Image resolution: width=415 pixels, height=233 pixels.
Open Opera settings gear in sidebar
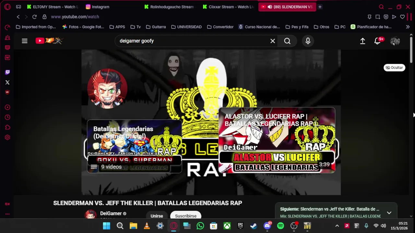pos(7,138)
